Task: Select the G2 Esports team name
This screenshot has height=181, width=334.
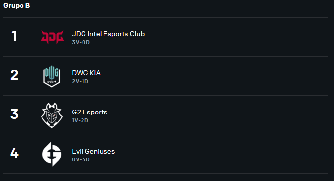Action: click(x=90, y=112)
